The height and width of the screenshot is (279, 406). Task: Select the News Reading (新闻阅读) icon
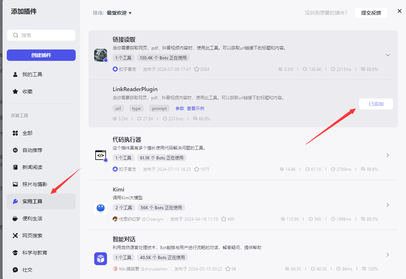point(15,167)
